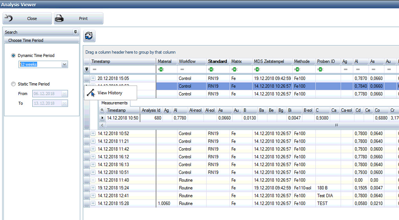
Task: Click the refresh icon above the grid
Action: (89, 36)
